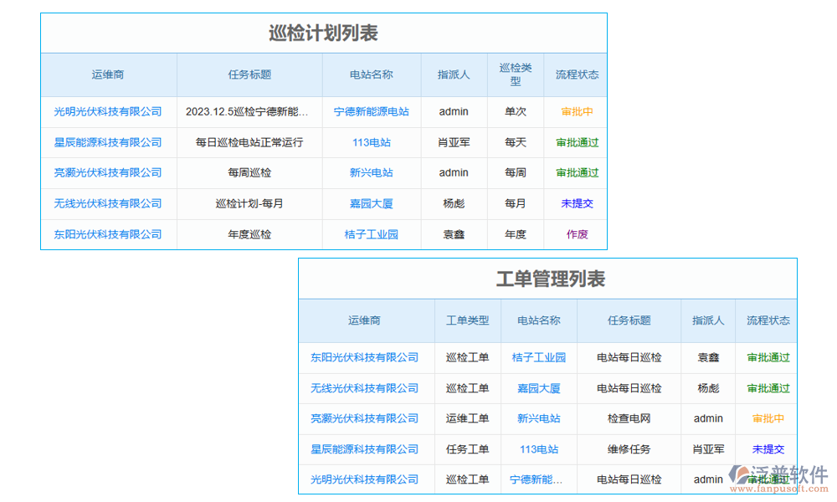This screenshot has height=502, width=837.
Task: Select 星辰能源科技有限公司 vendor link
Action: point(108,142)
